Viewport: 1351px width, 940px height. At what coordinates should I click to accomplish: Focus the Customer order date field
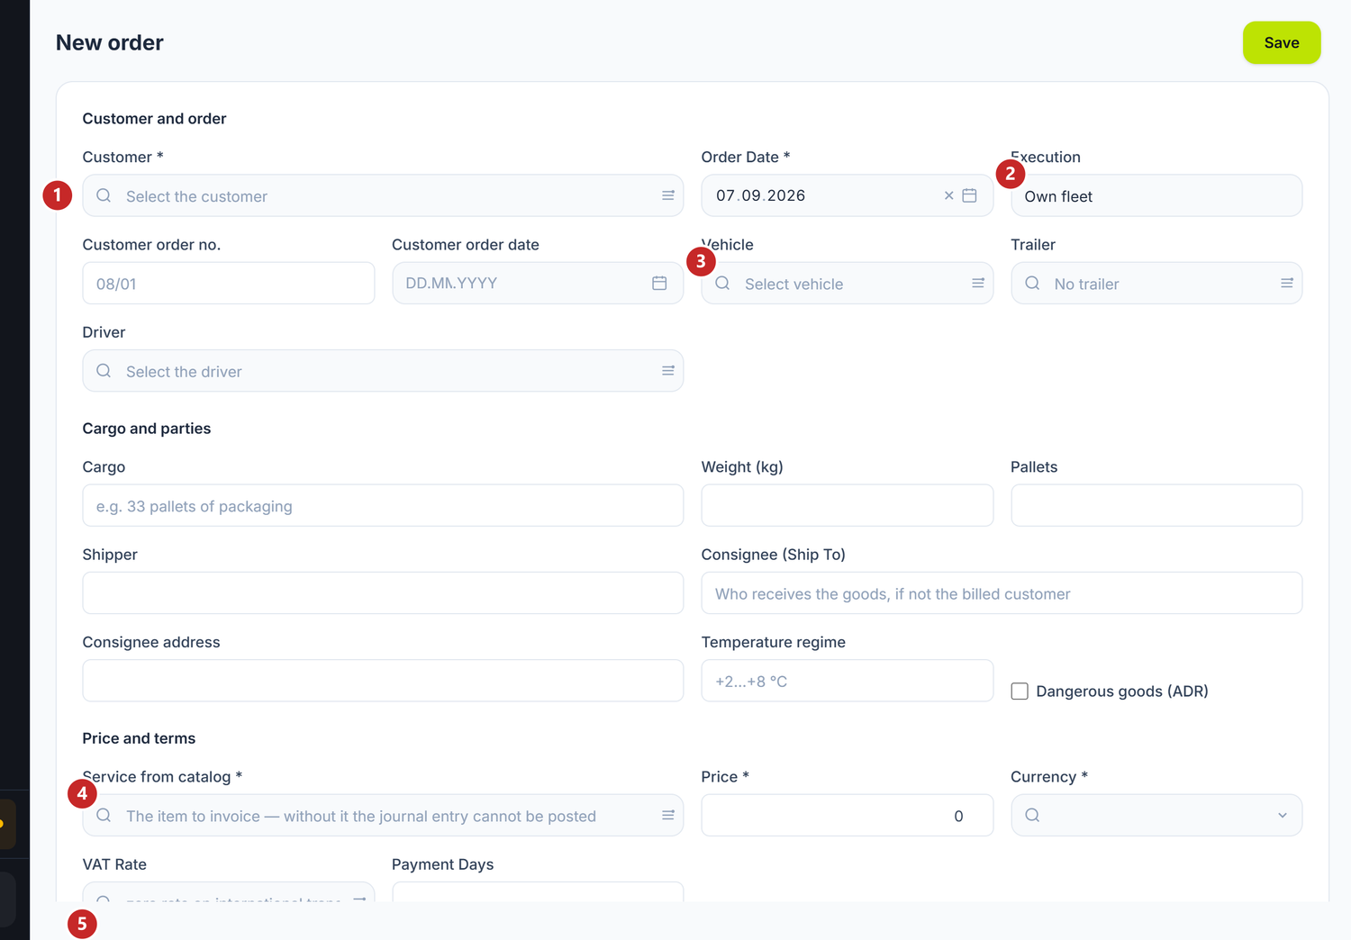538,283
